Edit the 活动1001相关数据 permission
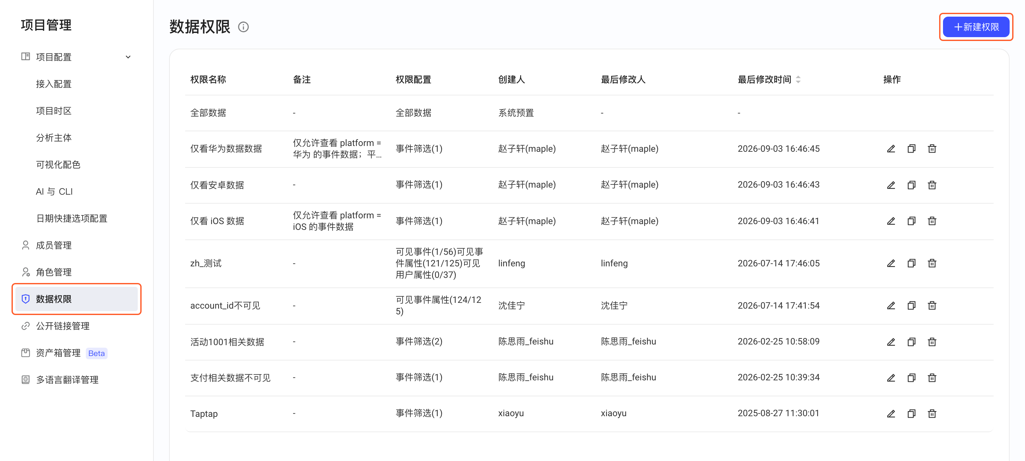This screenshot has height=461, width=1025. (x=891, y=342)
